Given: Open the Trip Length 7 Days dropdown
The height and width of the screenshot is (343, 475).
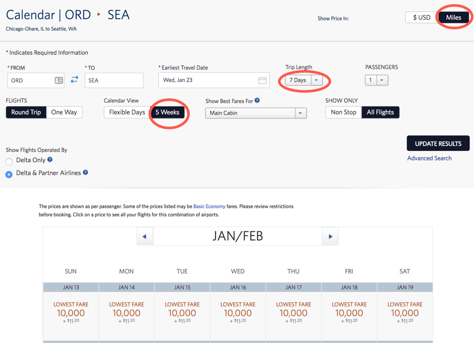Looking at the screenshot, I should (304, 80).
